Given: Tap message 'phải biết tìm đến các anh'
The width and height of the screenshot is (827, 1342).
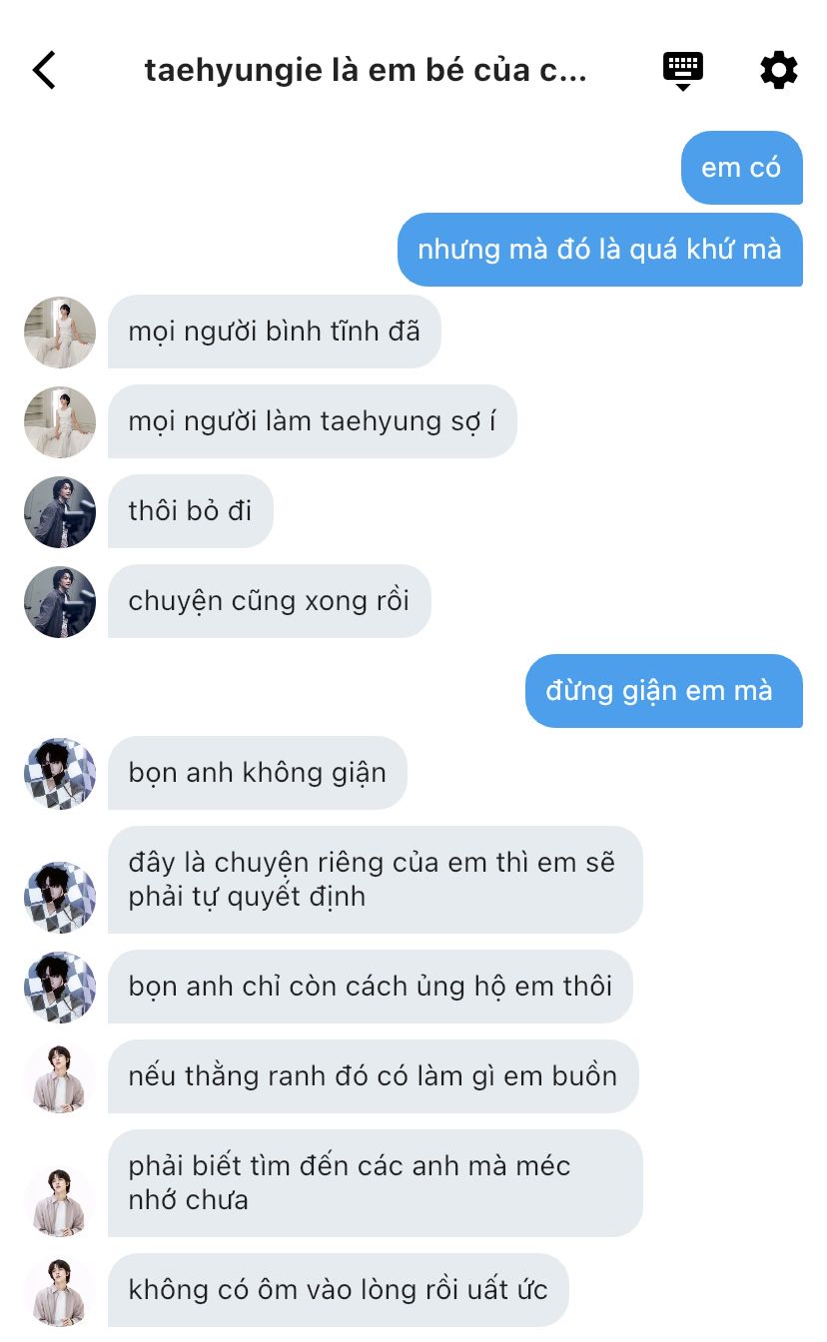Looking at the screenshot, I should [x=375, y=1183].
